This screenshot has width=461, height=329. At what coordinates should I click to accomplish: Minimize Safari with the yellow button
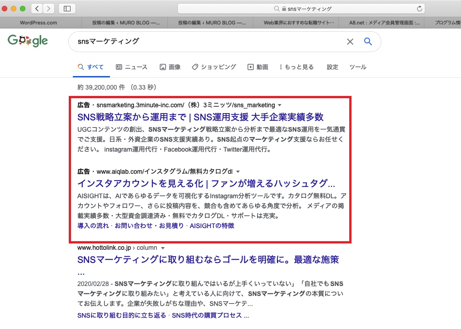coord(14,9)
